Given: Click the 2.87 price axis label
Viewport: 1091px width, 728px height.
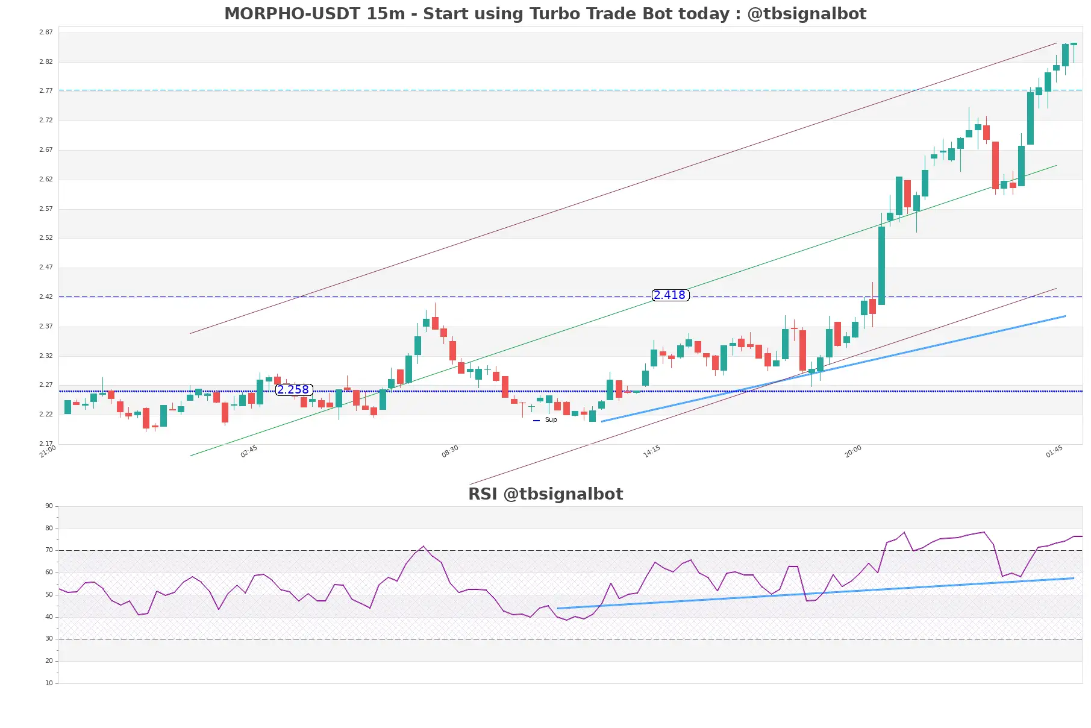Looking at the screenshot, I should pos(46,32).
